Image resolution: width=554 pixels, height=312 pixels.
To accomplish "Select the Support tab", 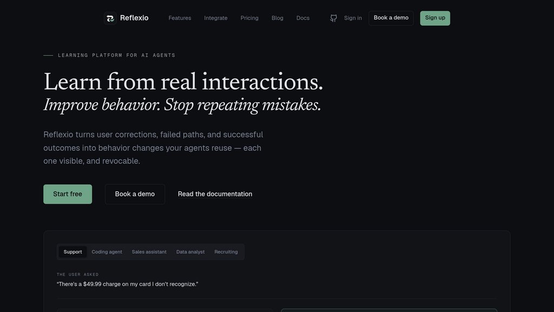I will [73, 252].
